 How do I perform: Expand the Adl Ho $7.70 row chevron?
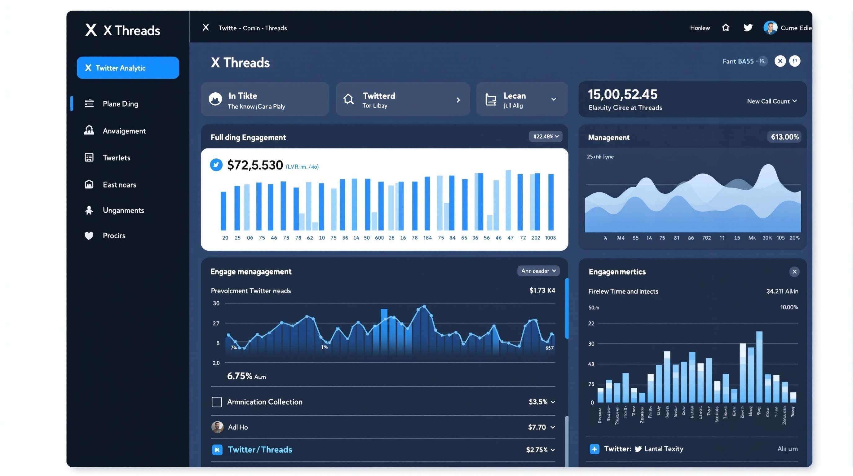coord(552,427)
